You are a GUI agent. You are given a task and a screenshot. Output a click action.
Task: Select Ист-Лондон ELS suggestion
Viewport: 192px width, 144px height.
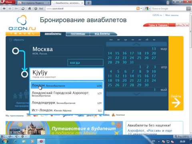point(67,110)
